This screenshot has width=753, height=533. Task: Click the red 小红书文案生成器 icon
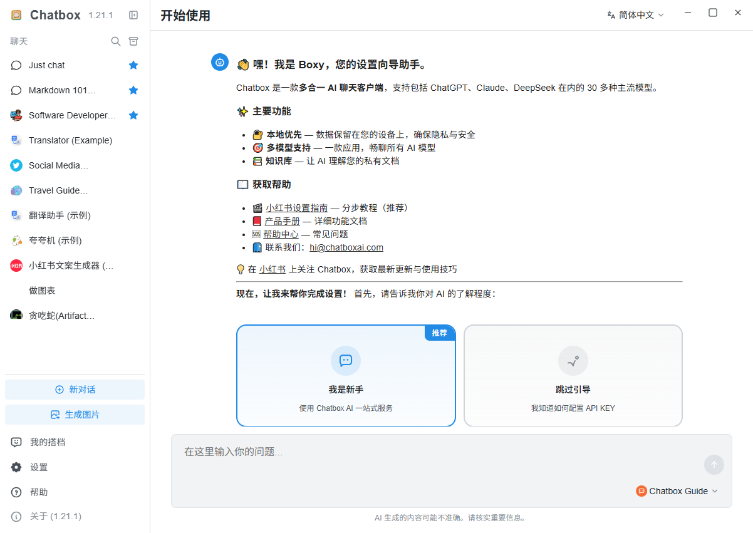coord(16,266)
